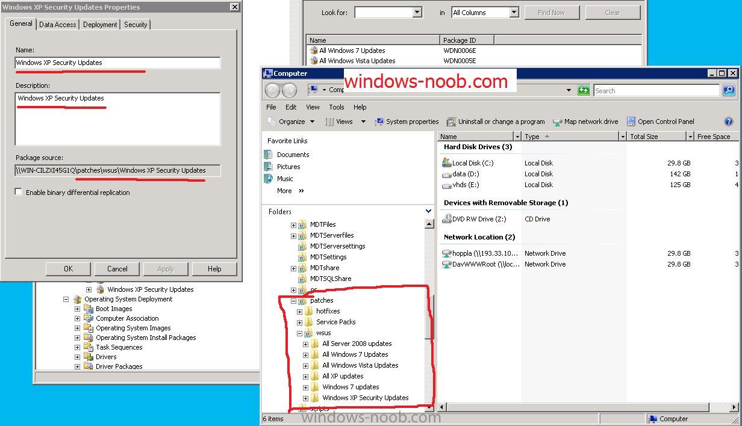
Task: Select Operating System Install Packages node
Action: pos(146,338)
